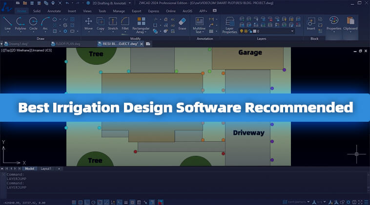Open the Multiline Text tool
The width and height of the screenshot is (370, 205).
[199, 25]
